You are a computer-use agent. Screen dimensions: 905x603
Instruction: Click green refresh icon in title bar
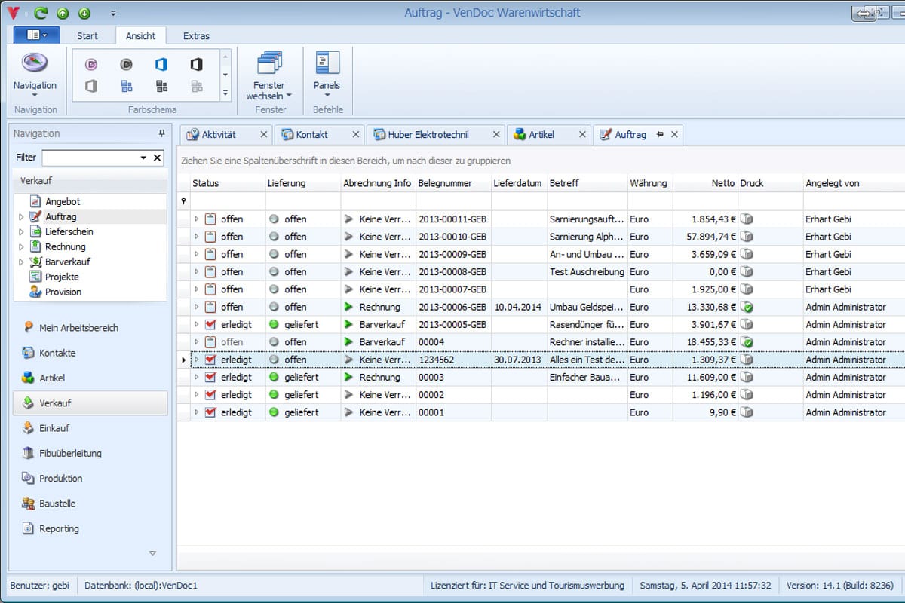tap(41, 13)
